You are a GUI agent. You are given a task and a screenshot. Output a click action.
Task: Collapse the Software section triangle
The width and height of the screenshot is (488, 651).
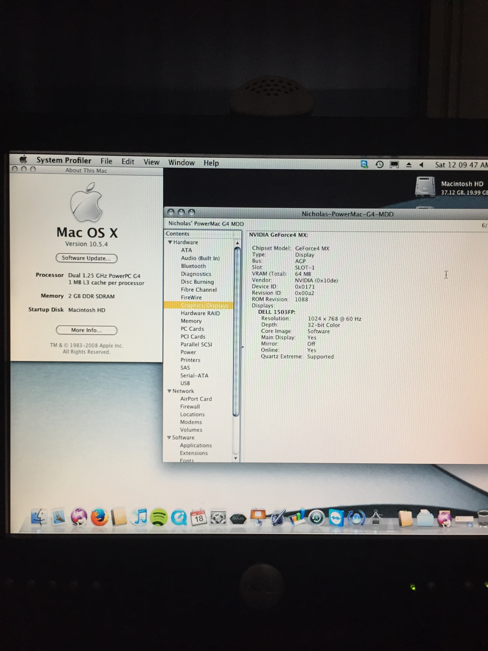point(169,438)
